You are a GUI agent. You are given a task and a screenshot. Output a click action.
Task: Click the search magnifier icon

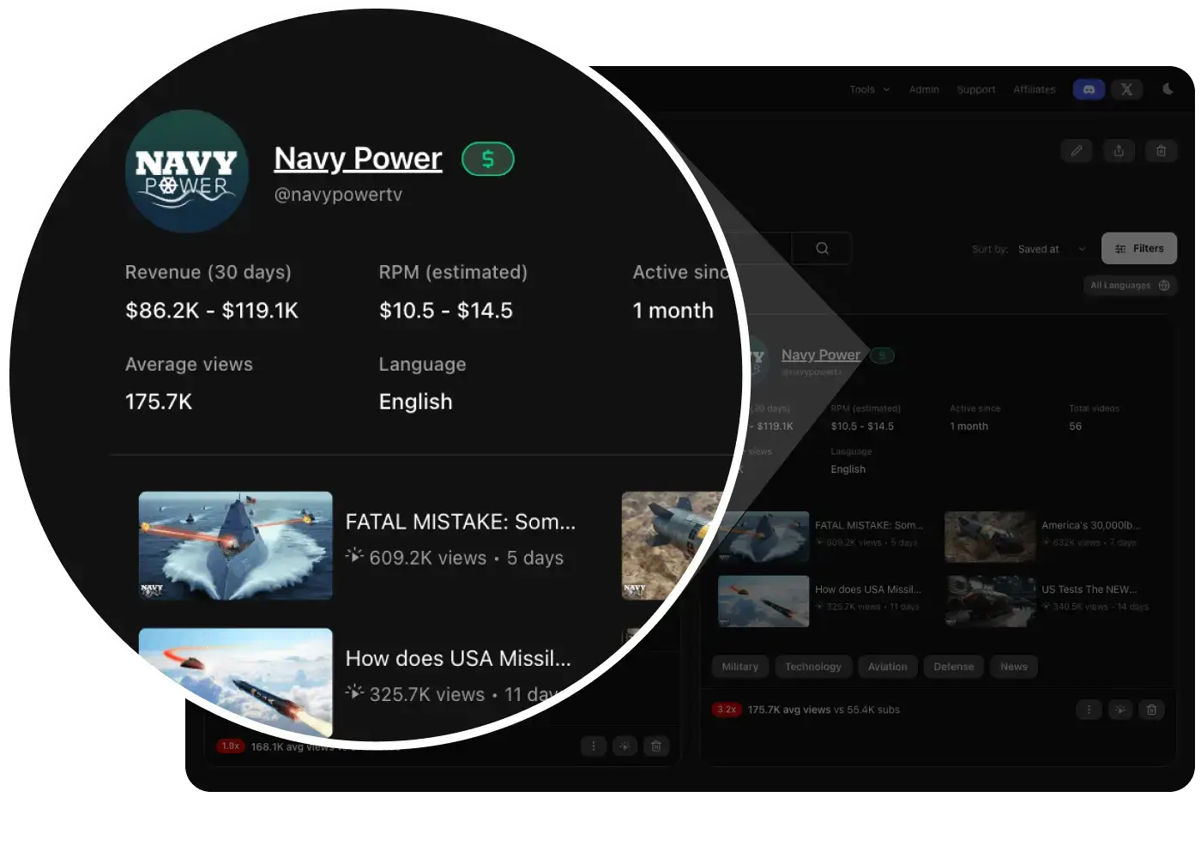click(x=822, y=249)
